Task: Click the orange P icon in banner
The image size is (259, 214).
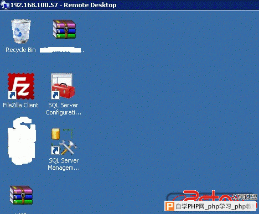Action: click(x=169, y=206)
